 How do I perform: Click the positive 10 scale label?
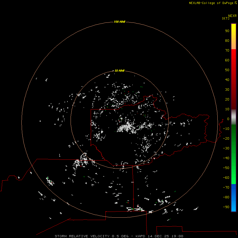pos(227,109)
